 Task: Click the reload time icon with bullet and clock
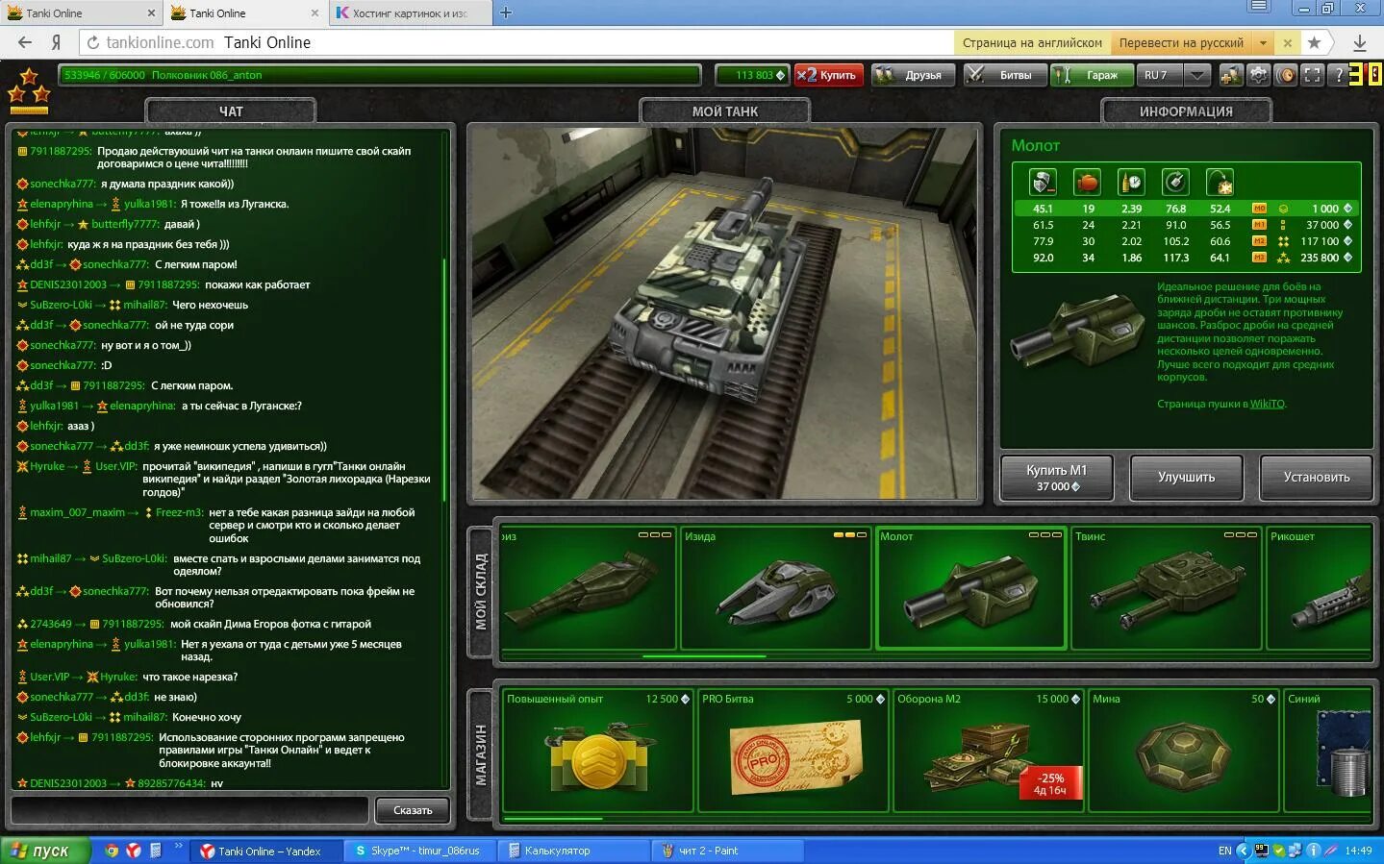(x=1131, y=182)
